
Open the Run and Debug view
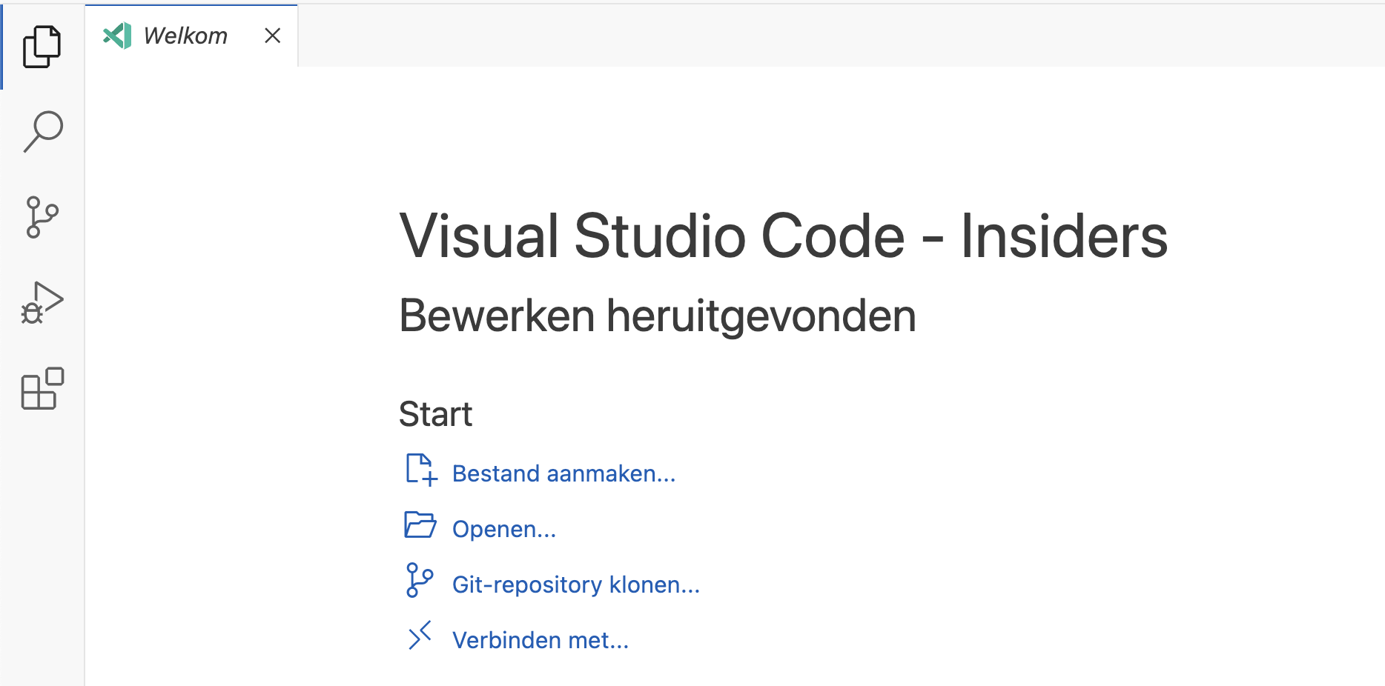click(x=42, y=303)
